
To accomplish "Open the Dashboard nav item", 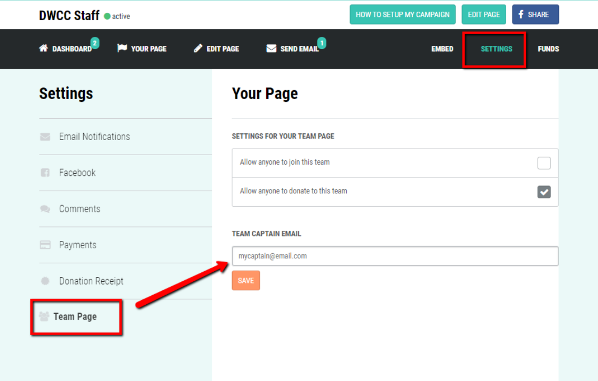I will [x=66, y=49].
